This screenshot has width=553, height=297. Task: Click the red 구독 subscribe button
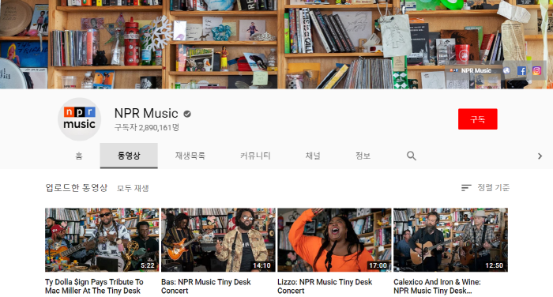coord(477,118)
